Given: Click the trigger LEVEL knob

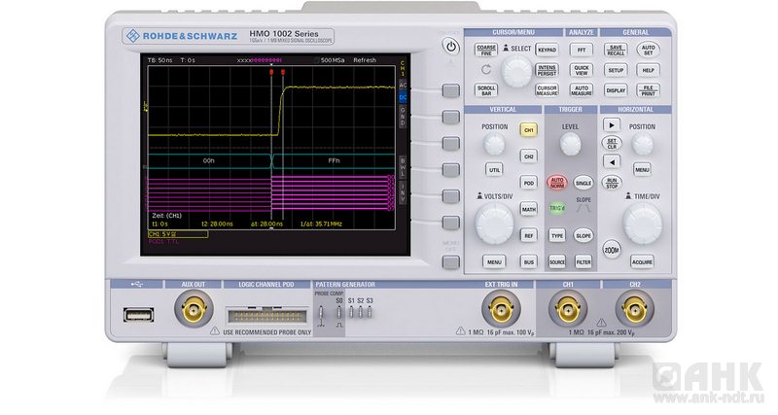Looking at the screenshot, I should pos(570,145).
